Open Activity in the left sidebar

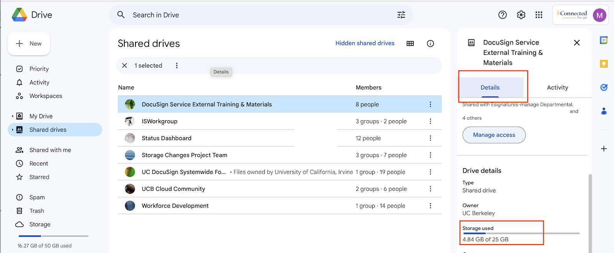[x=40, y=83]
